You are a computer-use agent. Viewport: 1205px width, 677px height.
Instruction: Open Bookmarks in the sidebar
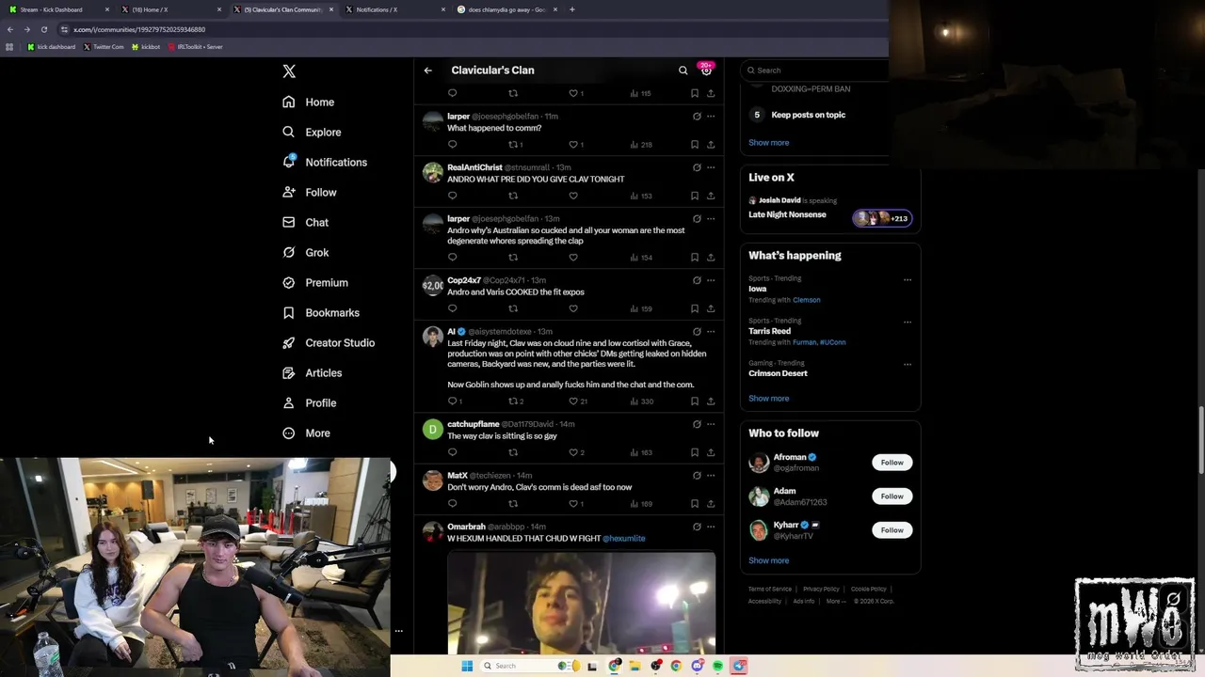coord(321,313)
